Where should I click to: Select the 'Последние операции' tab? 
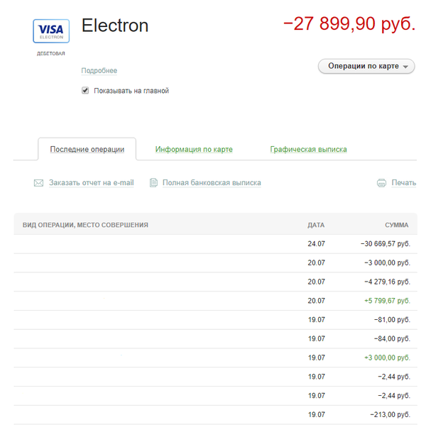click(87, 150)
